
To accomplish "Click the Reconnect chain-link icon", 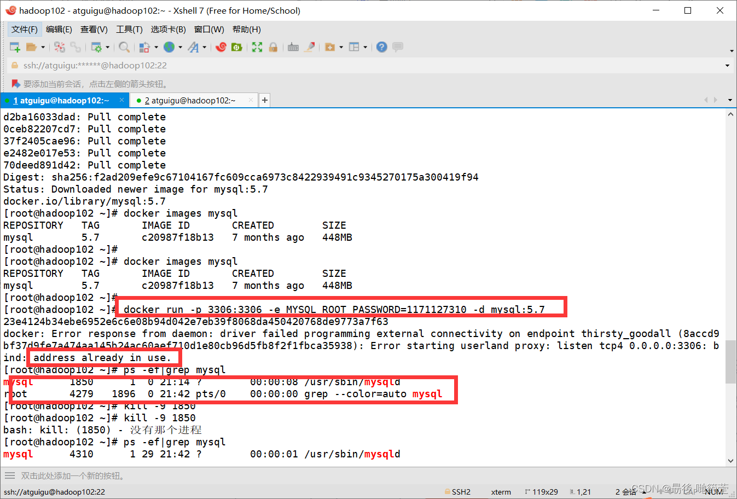I will (x=76, y=47).
